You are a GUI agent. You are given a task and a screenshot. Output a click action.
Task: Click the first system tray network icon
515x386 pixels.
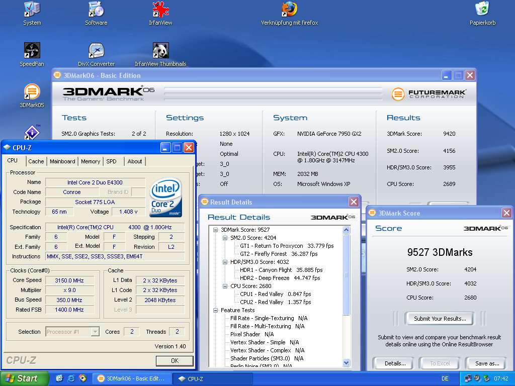pos(468,378)
